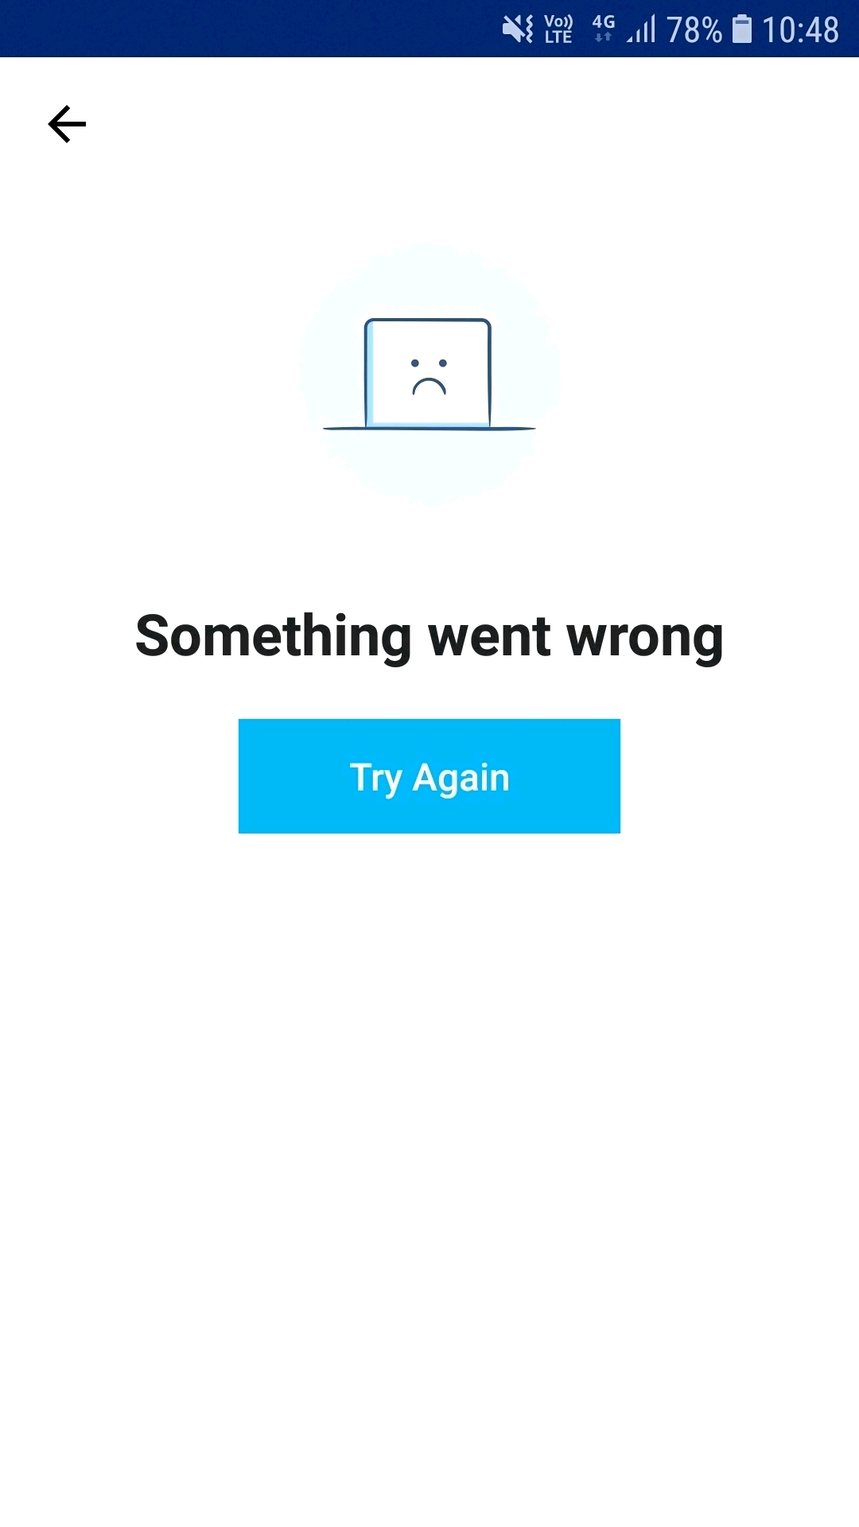The height and width of the screenshot is (1527, 859).
Task: Tap the sad laptop illustration
Action: pos(429,374)
